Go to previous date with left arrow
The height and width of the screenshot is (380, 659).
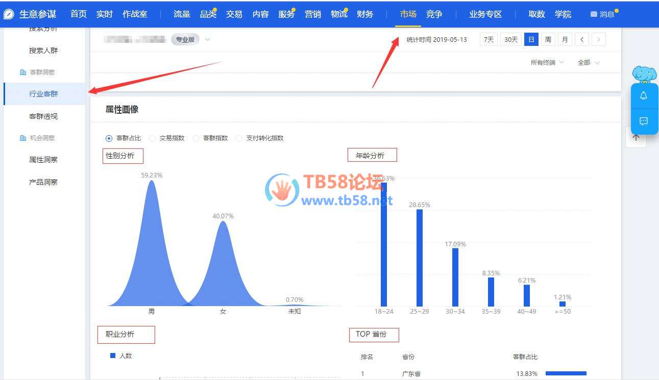[x=581, y=39]
